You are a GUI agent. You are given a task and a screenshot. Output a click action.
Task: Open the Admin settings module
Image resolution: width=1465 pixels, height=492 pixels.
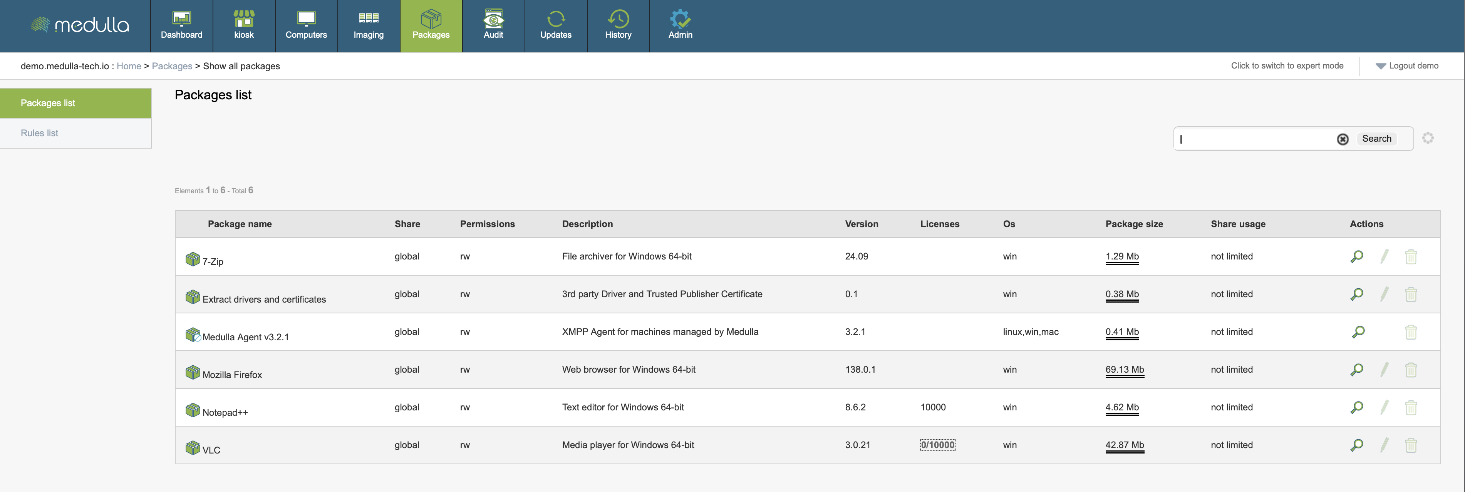tap(680, 25)
